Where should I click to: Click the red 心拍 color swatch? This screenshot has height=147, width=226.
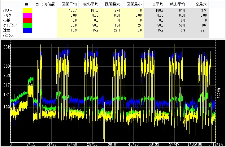pos(28,20)
